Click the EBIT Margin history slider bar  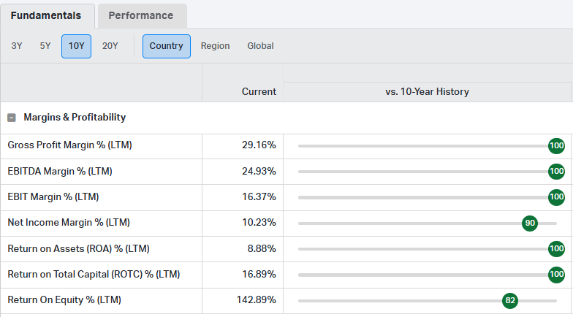pos(424,197)
